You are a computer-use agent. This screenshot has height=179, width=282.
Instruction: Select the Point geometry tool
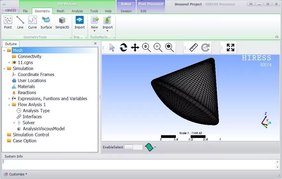click(8, 23)
